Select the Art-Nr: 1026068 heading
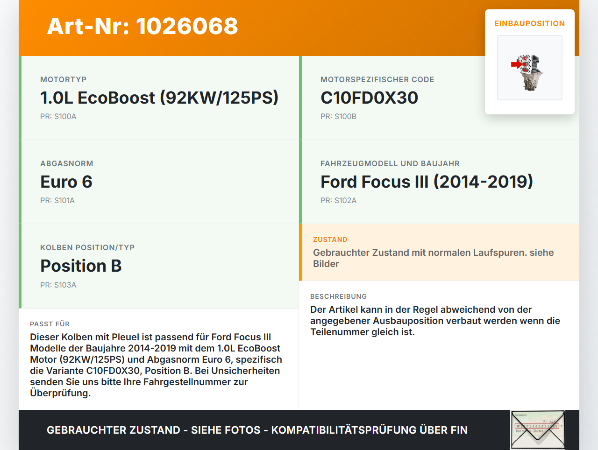 tap(142, 26)
